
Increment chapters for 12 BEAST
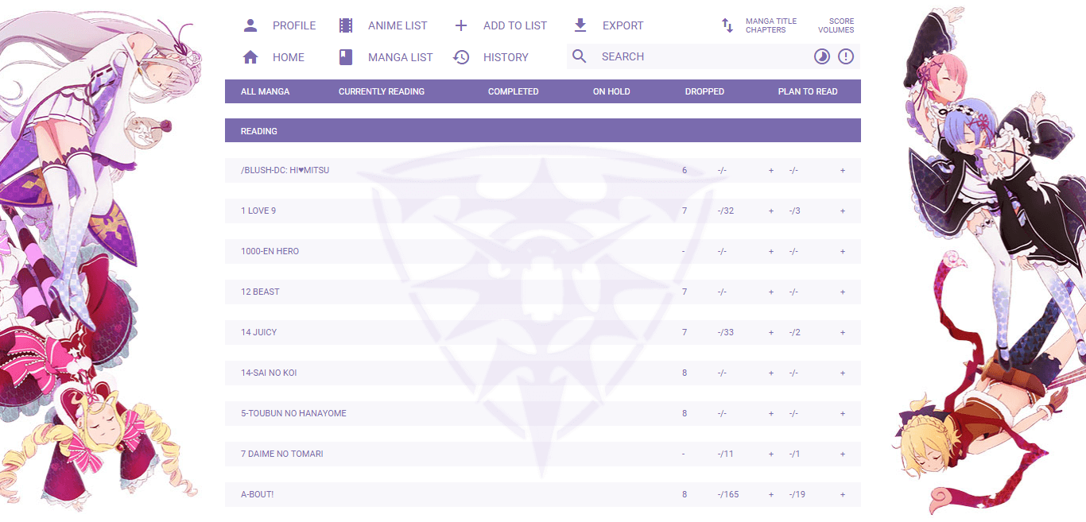771,292
